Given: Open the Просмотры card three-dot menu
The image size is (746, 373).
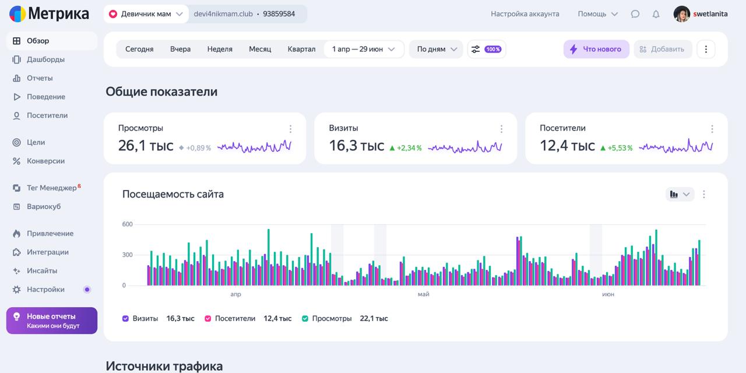Looking at the screenshot, I should (x=290, y=129).
